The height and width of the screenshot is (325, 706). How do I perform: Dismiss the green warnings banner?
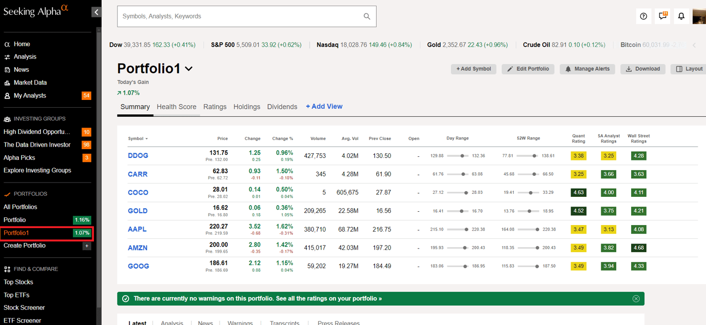tap(636, 298)
